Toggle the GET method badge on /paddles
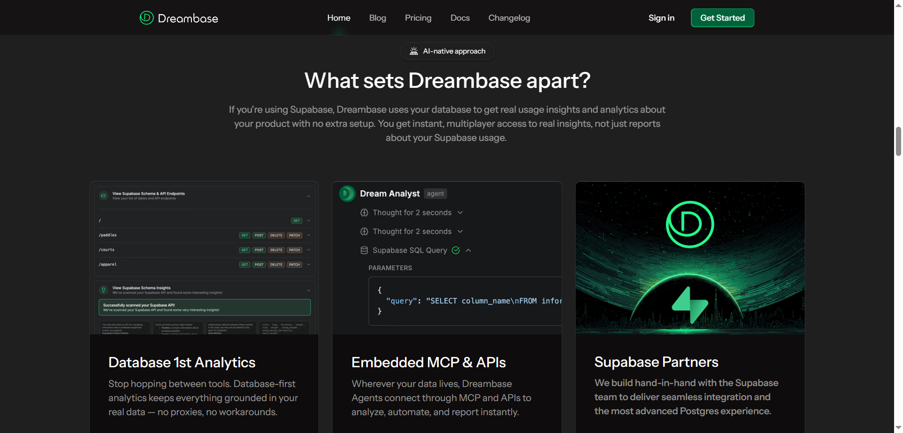The height and width of the screenshot is (433, 903). 244,235
